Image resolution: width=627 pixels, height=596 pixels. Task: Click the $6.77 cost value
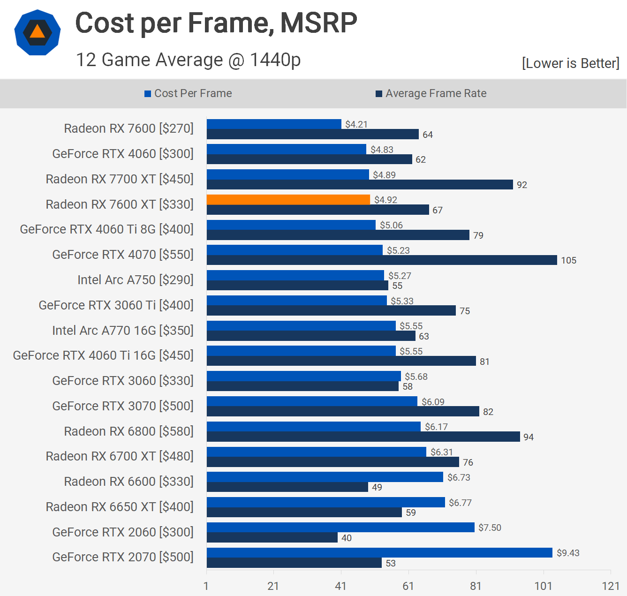[460, 503]
